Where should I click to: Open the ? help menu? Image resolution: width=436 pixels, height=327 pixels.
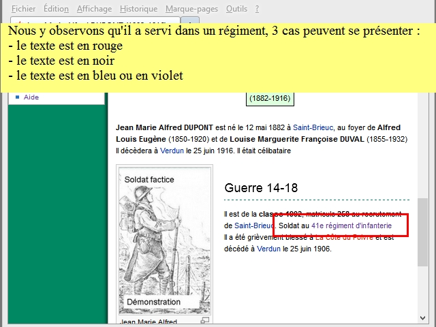tap(257, 9)
